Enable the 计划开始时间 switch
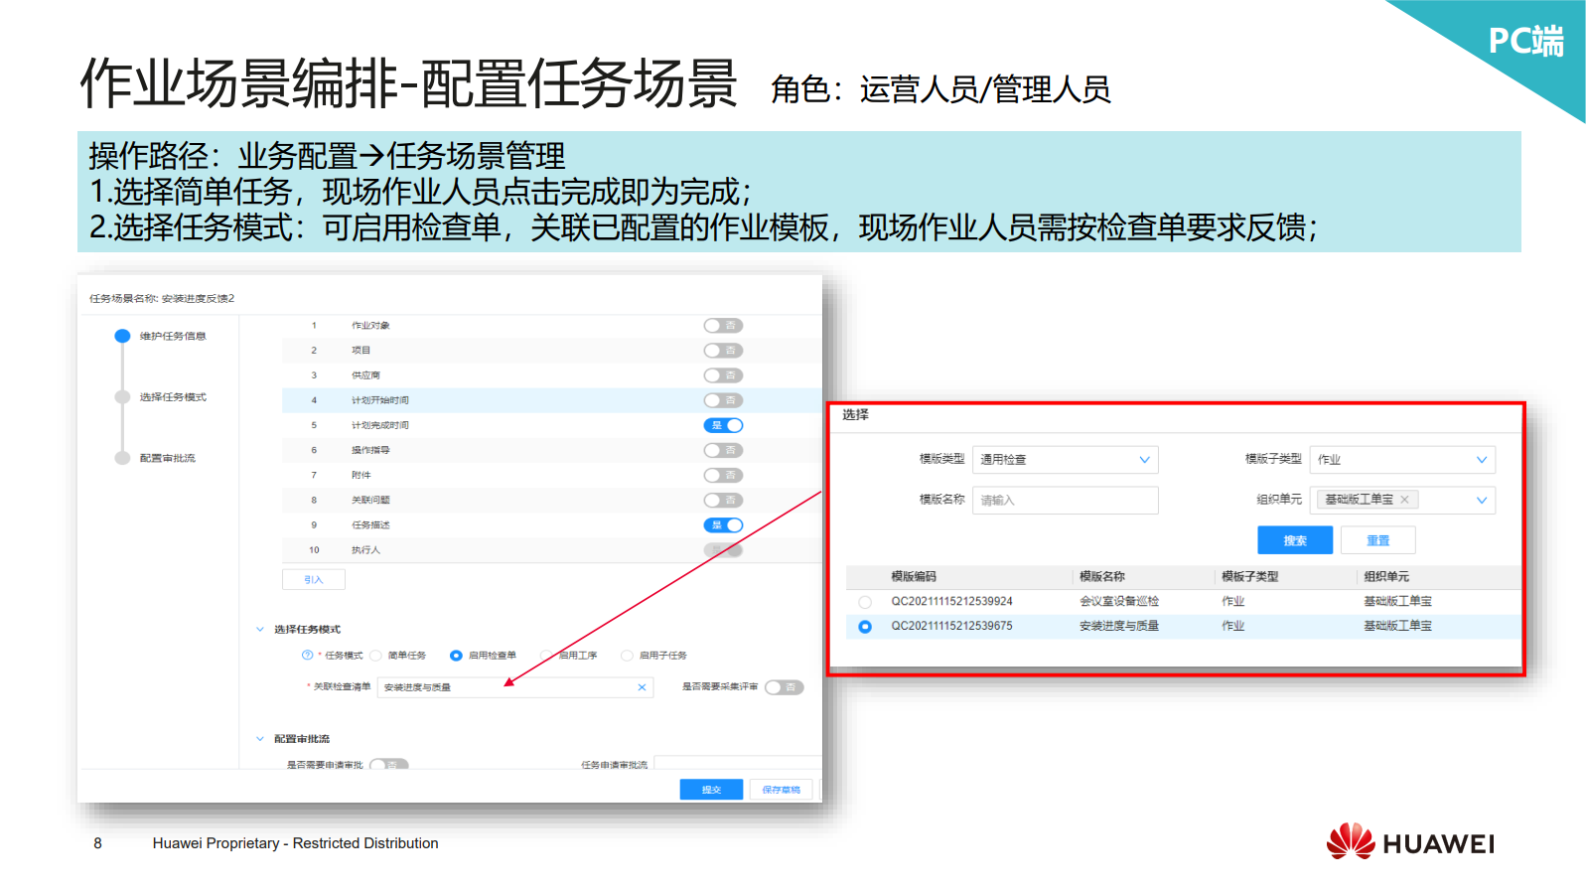Screen dimensions: 1586x890 coord(723,400)
